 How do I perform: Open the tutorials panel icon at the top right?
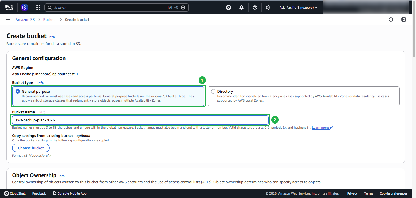(x=403, y=20)
